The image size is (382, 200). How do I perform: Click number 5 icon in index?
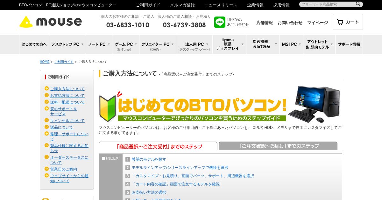(128, 192)
